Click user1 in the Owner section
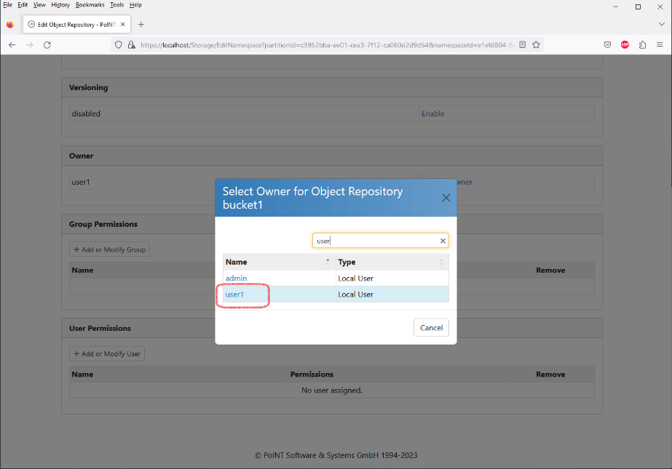 coord(81,183)
